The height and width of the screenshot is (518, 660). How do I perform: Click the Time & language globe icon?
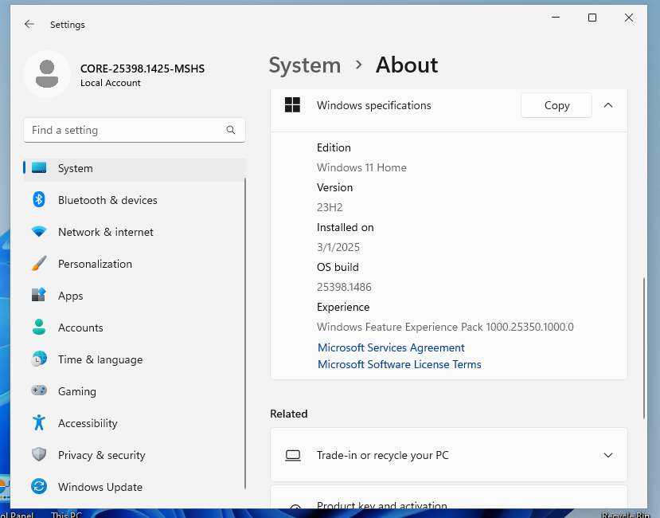pyautogui.click(x=39, y=359)
